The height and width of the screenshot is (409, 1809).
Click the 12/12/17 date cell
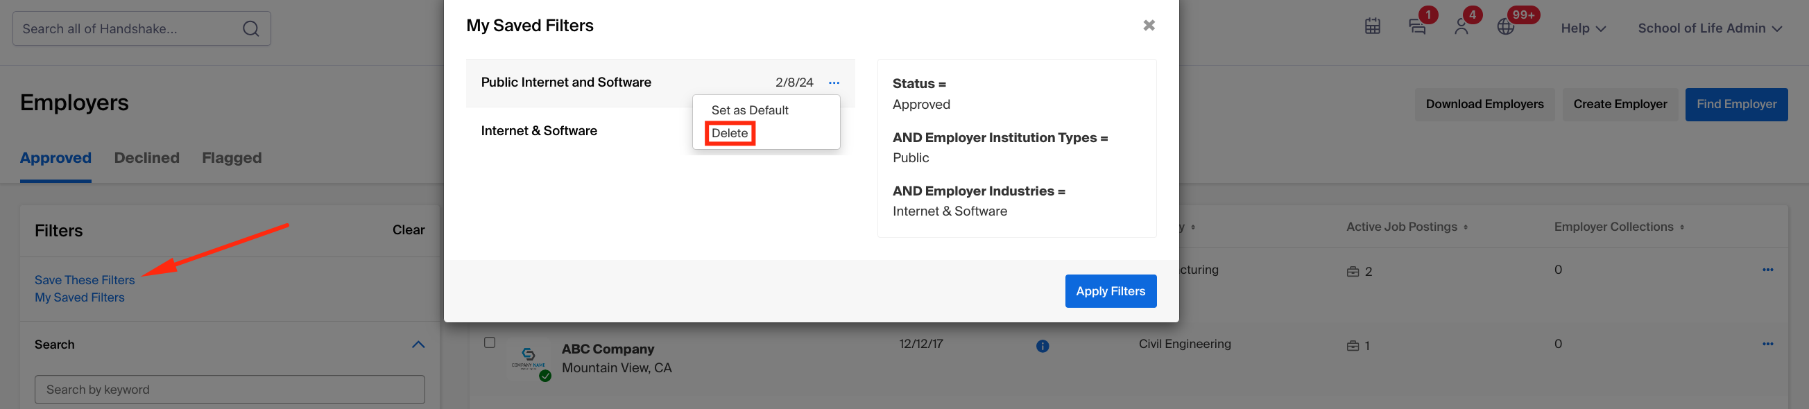920,344
